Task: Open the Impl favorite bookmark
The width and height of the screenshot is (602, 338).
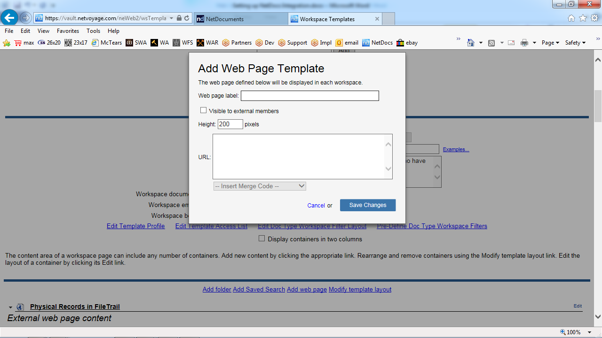Action: pos(322,43)
